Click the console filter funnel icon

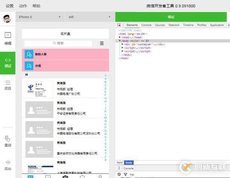coord(125,174)
